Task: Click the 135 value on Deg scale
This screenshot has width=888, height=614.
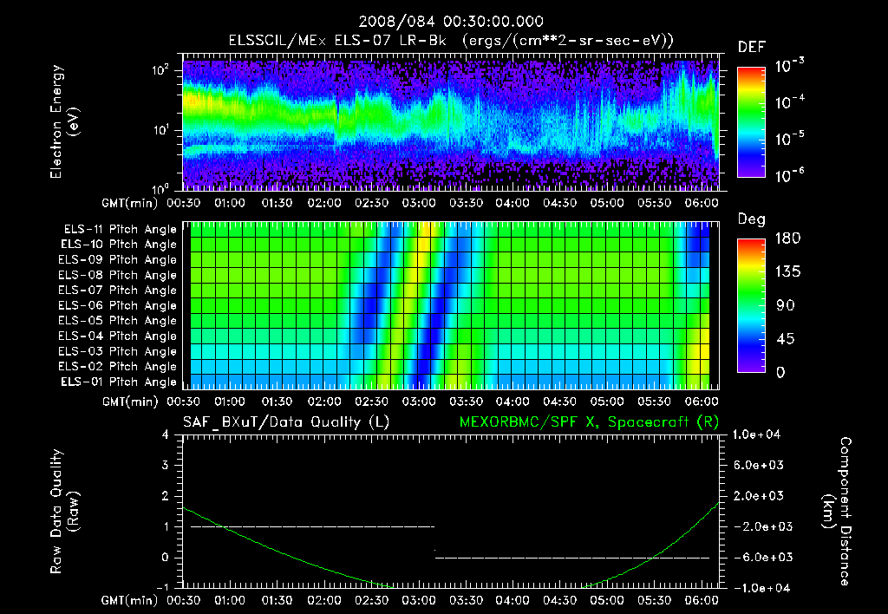Action: tap(787, 271)
